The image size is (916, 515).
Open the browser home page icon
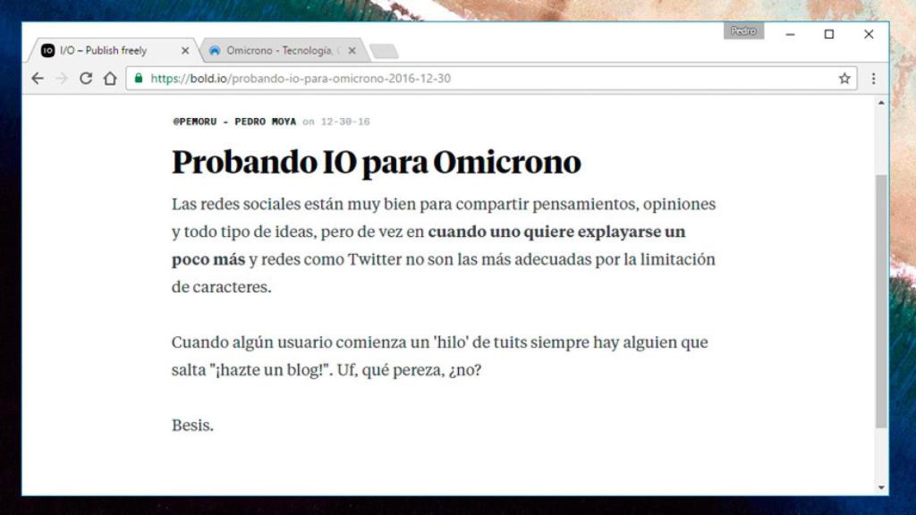[x=110, y=79]
